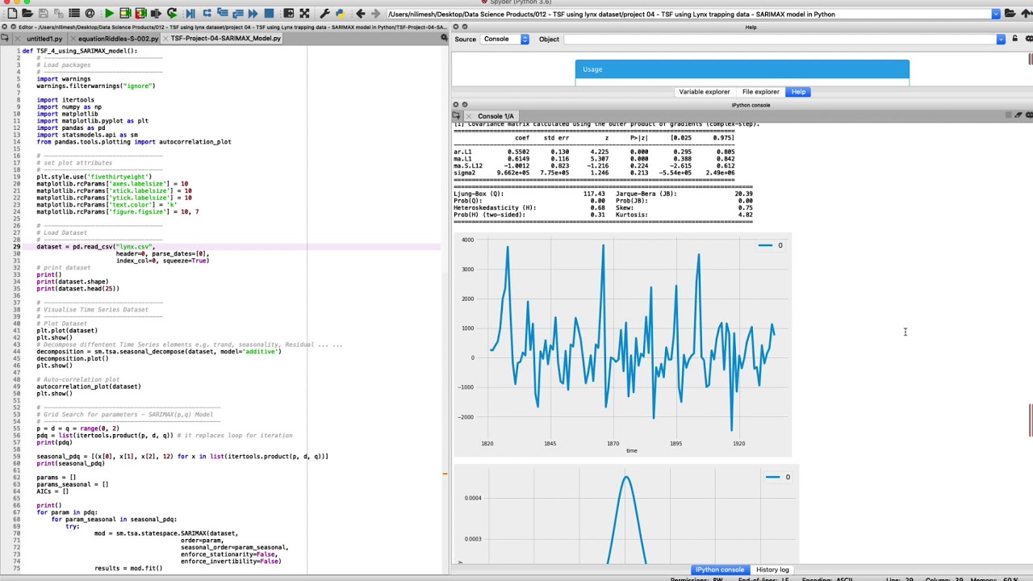Open Preferences with wrench icon
This screenshot has height=581, width=1033.
[x=324, y=14]
